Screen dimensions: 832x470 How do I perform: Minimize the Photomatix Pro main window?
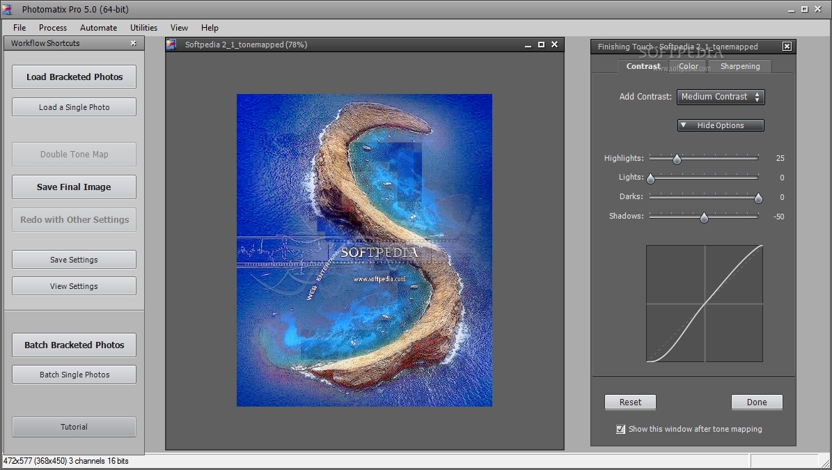tap(792, 10)
